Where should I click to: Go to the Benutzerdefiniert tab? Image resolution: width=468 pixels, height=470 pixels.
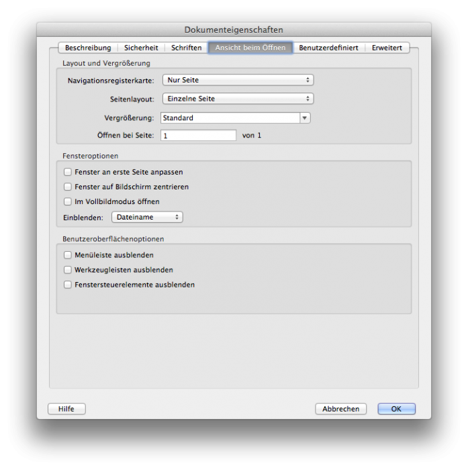[328, 48]
